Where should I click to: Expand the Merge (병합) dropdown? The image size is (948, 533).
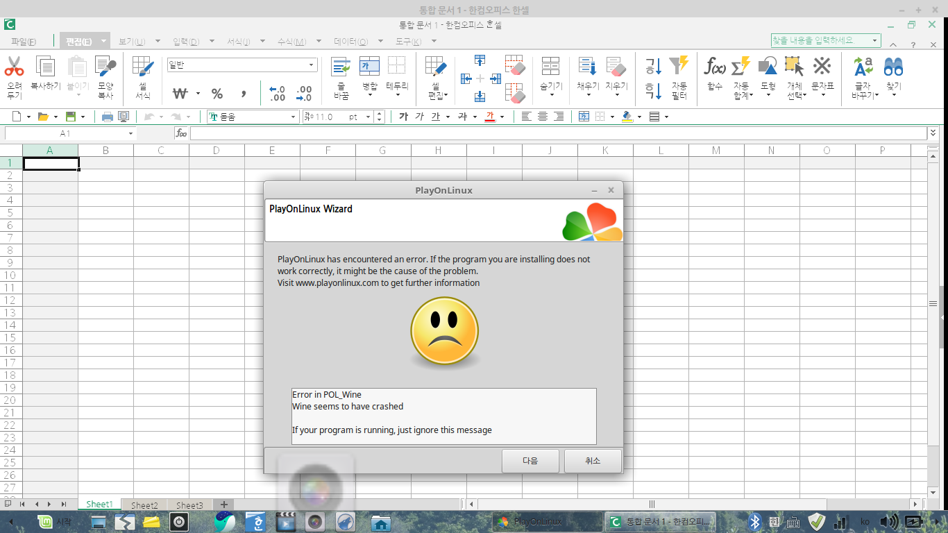pyautogui.click(x=370, y=96)
